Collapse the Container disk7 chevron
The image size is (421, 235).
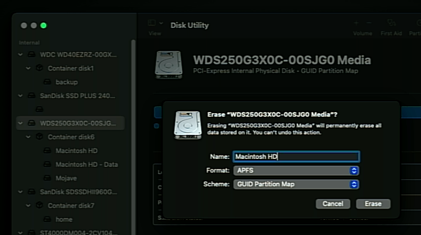(28, 206)
